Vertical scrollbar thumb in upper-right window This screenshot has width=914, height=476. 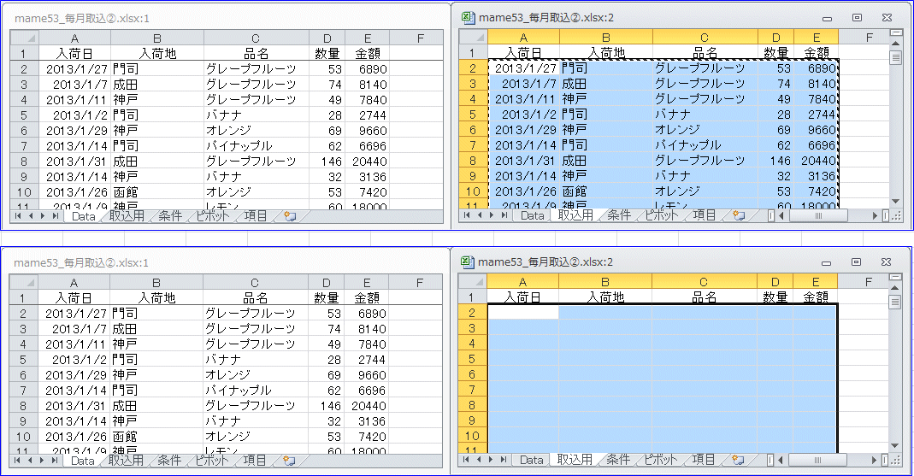pyautogui.click(x=896, y=57)
